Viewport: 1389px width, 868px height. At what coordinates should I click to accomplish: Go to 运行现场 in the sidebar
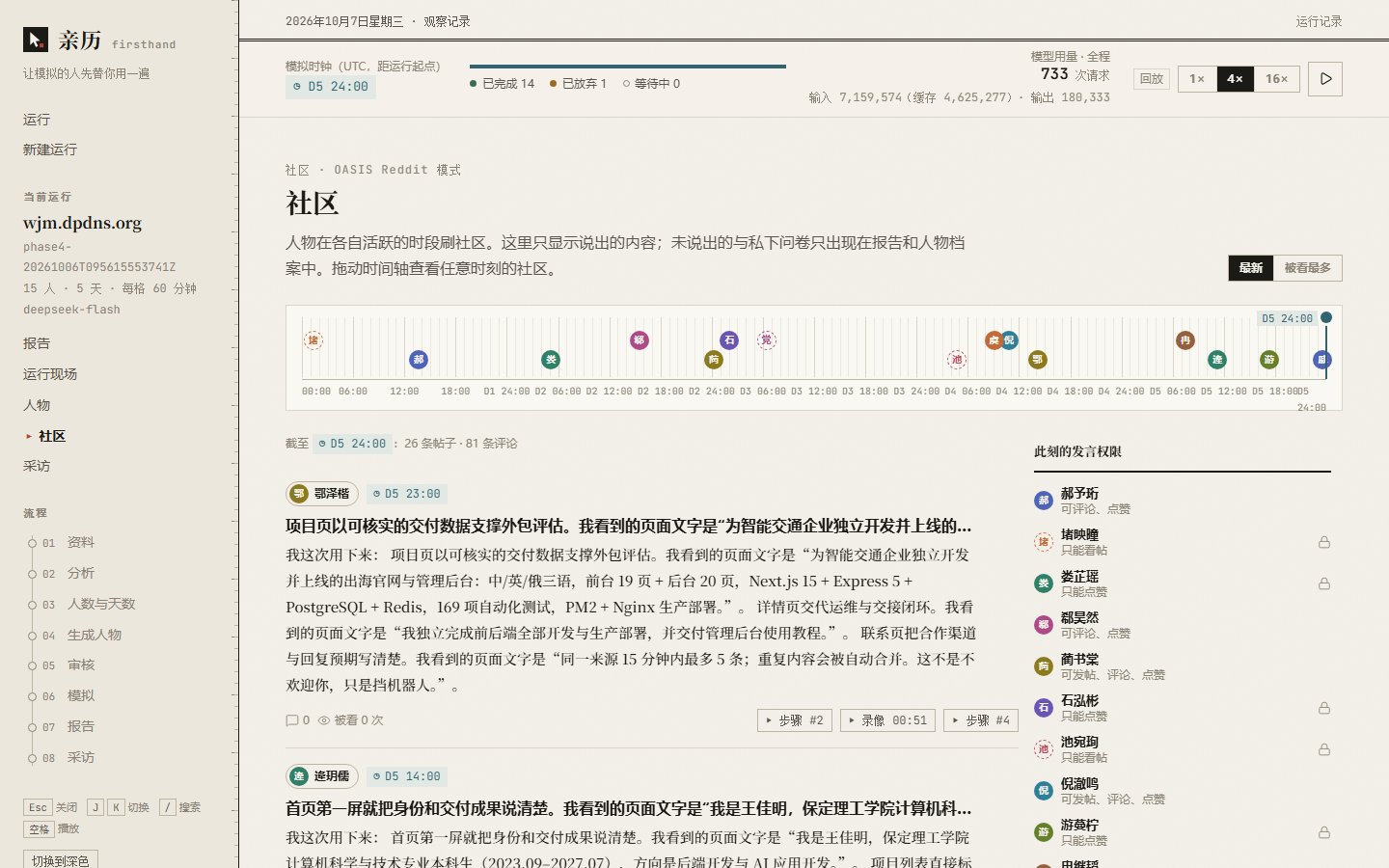[x=50, y=374]
